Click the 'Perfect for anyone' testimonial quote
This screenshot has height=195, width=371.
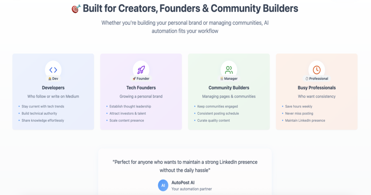pos(185,166)
